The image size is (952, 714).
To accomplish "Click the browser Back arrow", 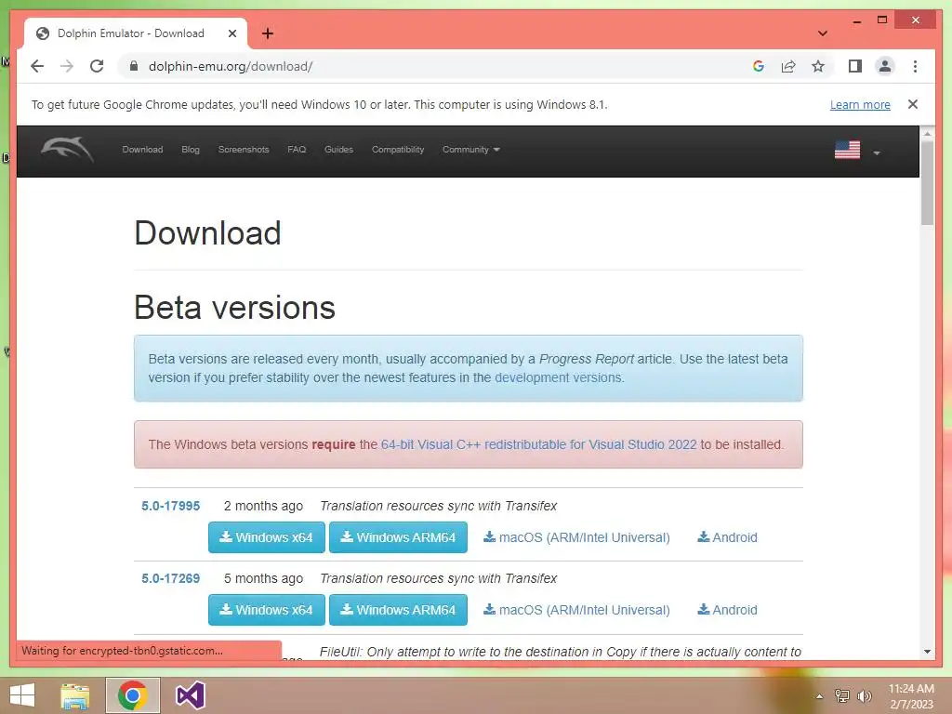I will [37, 66].
